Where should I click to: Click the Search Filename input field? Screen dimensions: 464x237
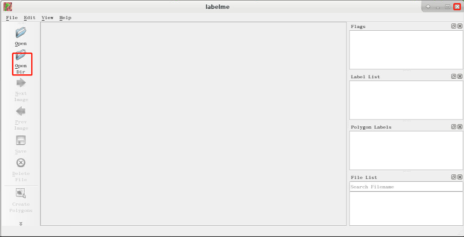pos(406,187)
